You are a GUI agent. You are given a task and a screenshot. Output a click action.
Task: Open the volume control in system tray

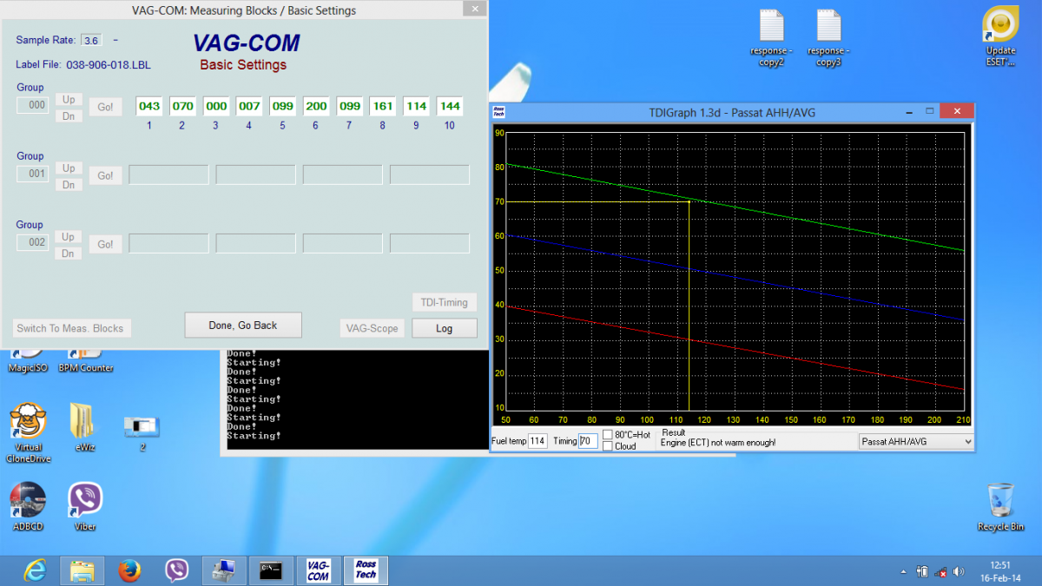pyautogui.click(x=959, y=571)
